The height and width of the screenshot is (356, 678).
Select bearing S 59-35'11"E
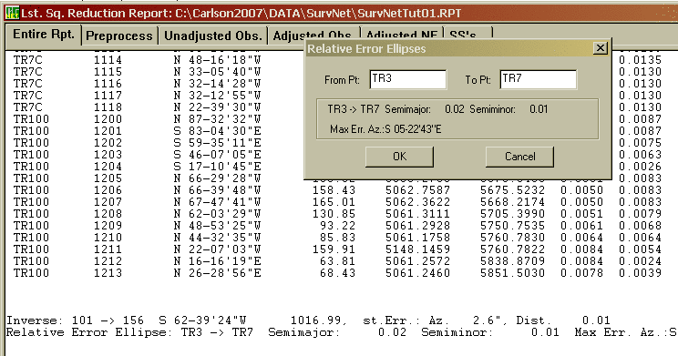pyautogui.click(x=218, y=143)
